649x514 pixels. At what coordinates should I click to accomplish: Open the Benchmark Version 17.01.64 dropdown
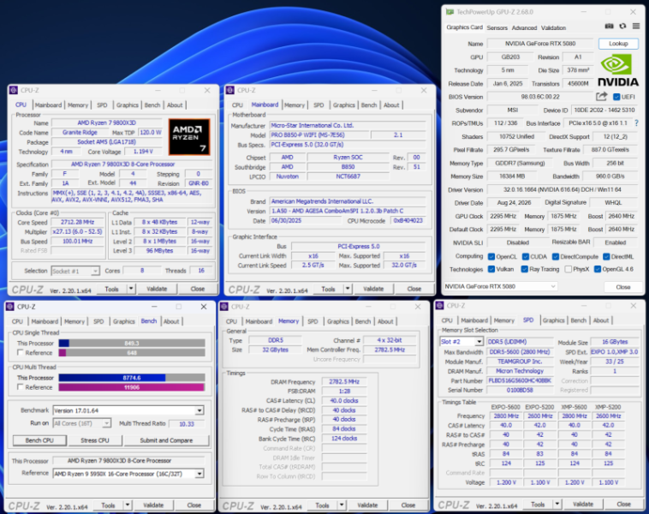(199, 410)
